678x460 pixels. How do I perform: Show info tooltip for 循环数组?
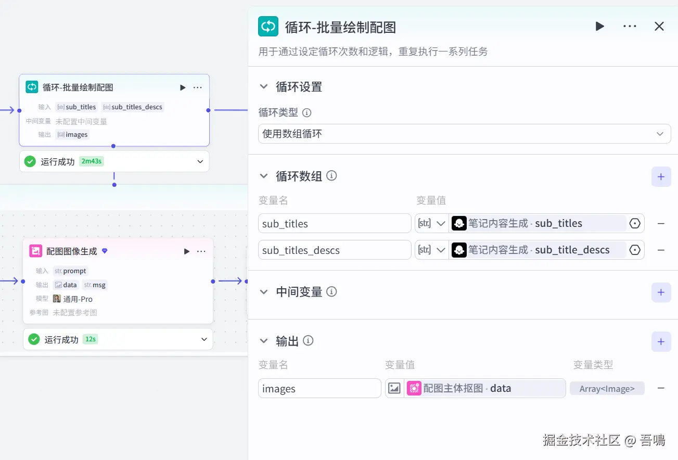[331, 176]
